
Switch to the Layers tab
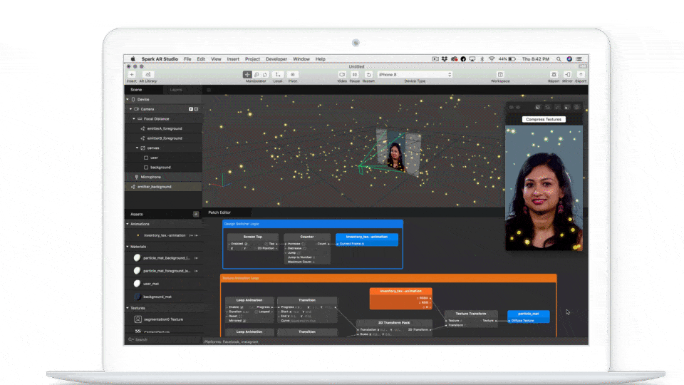point(176,90)
